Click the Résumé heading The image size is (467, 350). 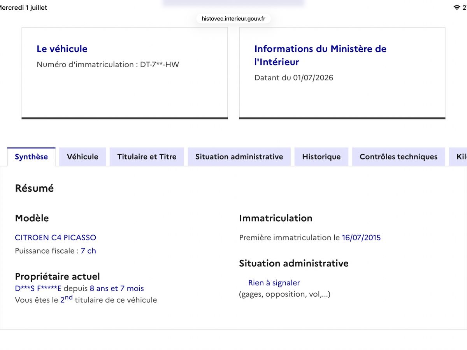tap(34, 188)
